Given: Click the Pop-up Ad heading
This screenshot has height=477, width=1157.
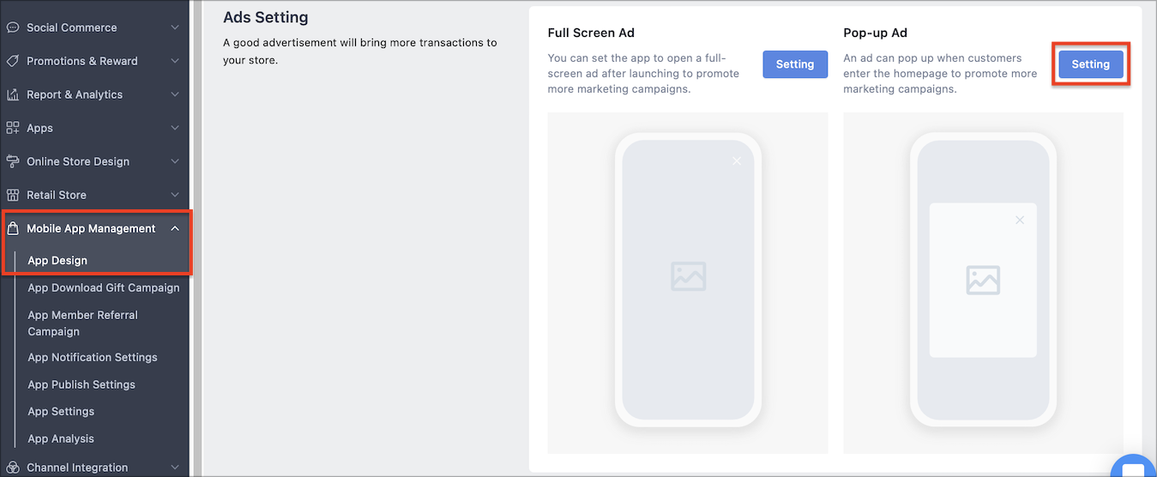Looking at the screenshot, I should point(876,33).
